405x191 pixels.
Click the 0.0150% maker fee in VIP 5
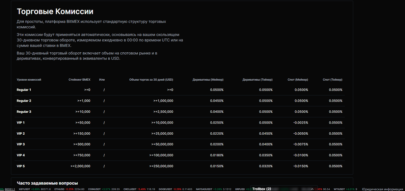[x=217, y=166]
